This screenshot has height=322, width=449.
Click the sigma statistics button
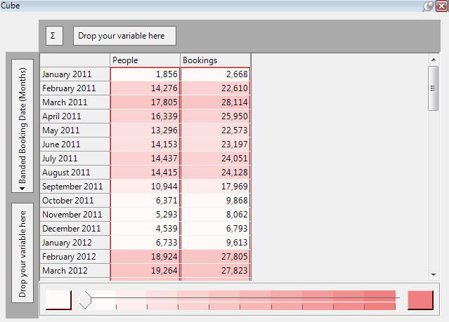[x=54, y=36]
